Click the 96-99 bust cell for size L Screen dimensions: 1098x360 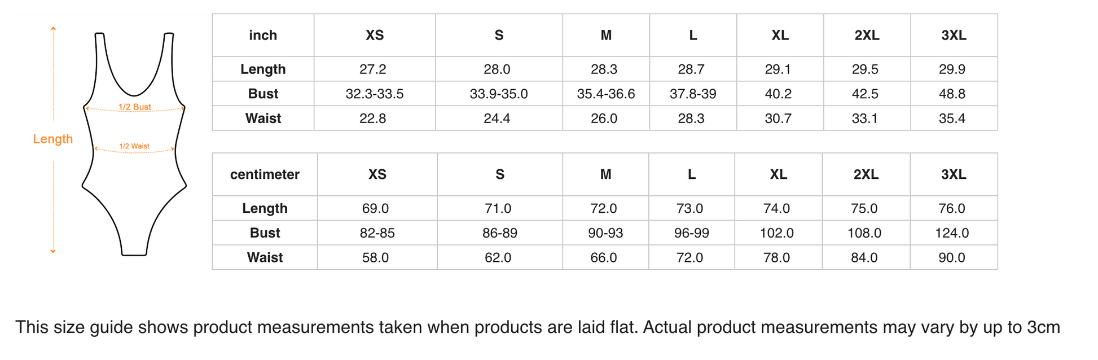[691, 233]
